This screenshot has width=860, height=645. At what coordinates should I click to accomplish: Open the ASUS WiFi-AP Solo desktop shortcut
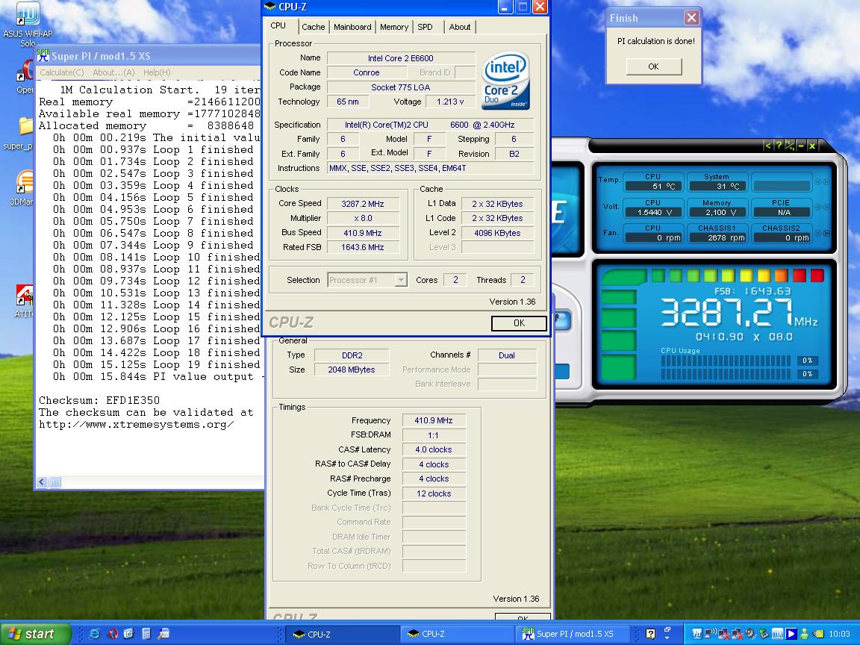(x=28, y=22)
